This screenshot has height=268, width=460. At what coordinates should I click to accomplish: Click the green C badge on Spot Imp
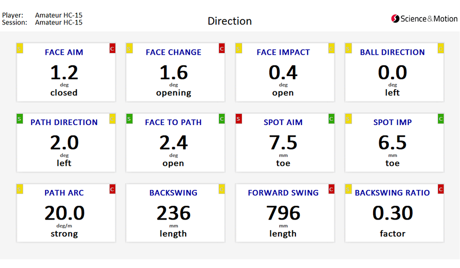coord(441,118)
